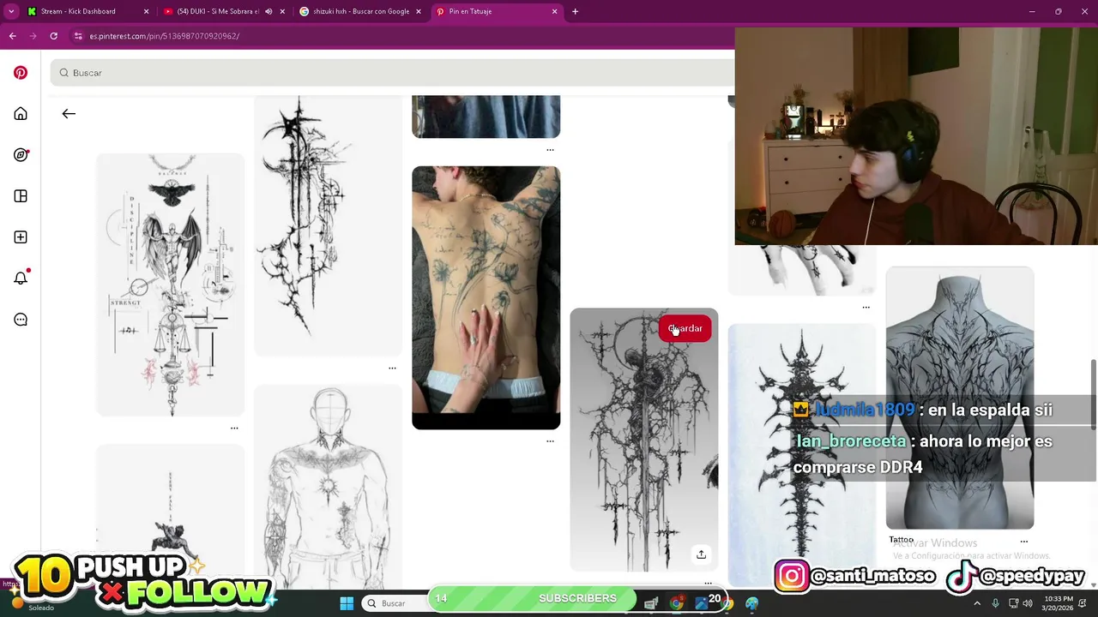Open a new browser tab
Viewport: 1098px width, 617px height.
[x=575, y=11]
